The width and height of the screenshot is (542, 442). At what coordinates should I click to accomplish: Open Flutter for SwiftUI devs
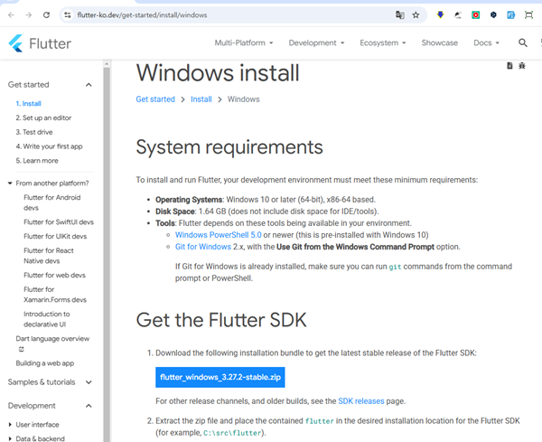[x=59, y=222]
